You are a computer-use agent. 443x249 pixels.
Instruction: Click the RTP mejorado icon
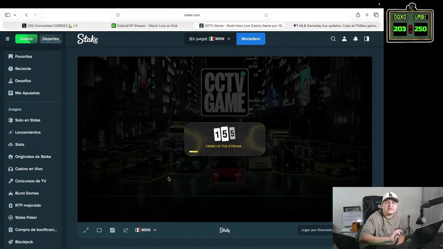10,205
